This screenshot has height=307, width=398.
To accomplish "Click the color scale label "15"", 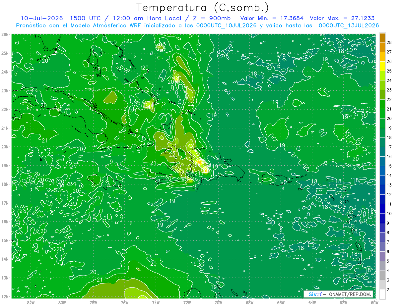I will coord(390,166).
